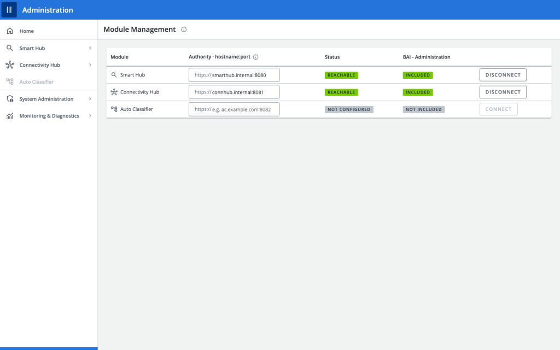Image resolution: width=560 pixels, height=350 pixels.
Task: Open System Administration sidebar item
Action: click(x=49, y=99)
